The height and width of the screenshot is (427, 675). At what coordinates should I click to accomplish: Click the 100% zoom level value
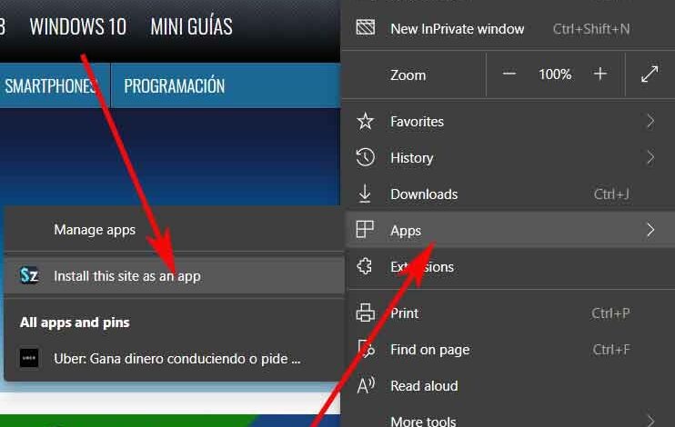(555, 74)
